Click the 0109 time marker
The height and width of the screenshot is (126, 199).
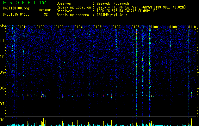pyautogui.click(x=173, y=27)
